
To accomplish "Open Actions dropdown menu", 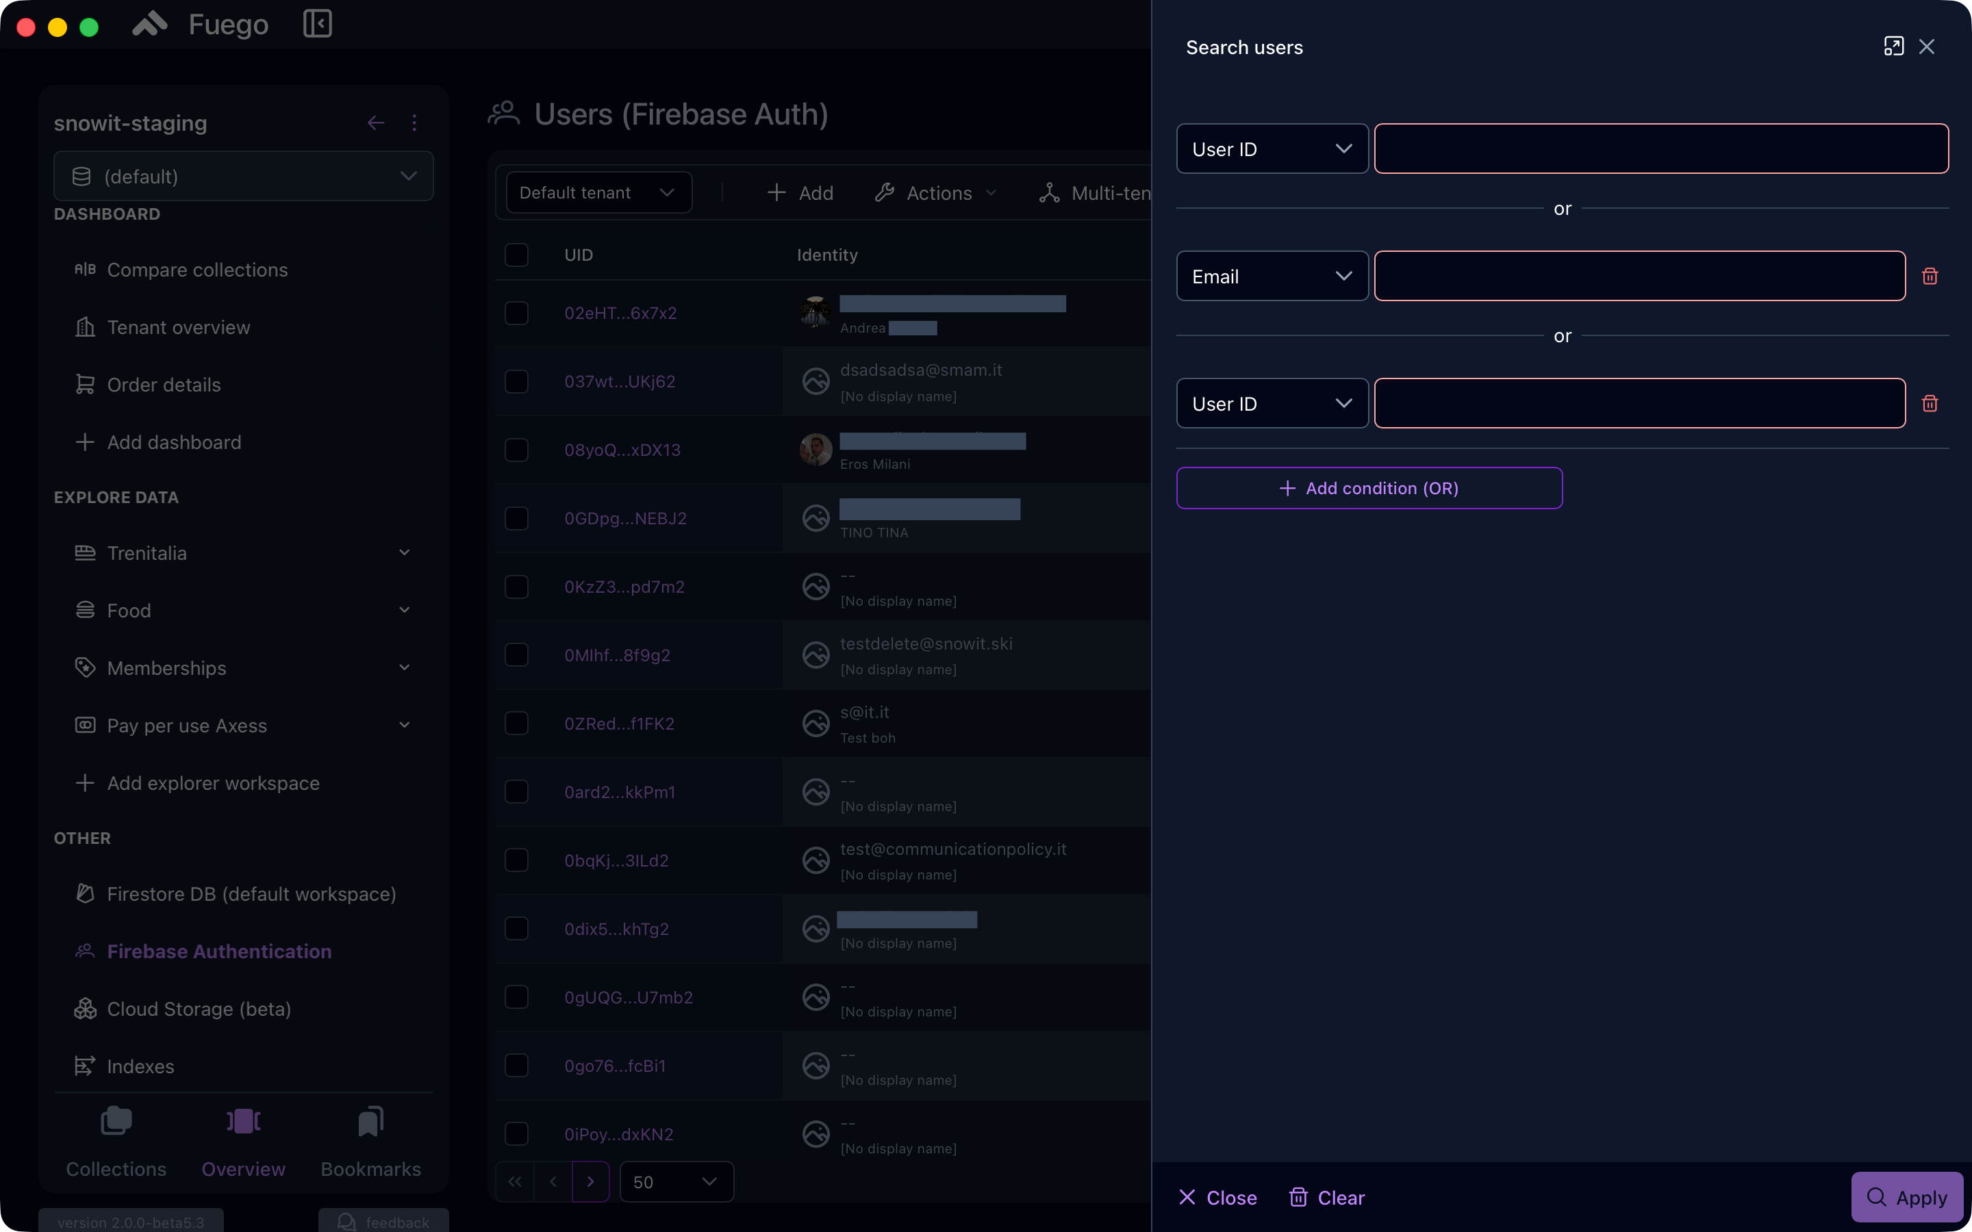I will 935,193.
